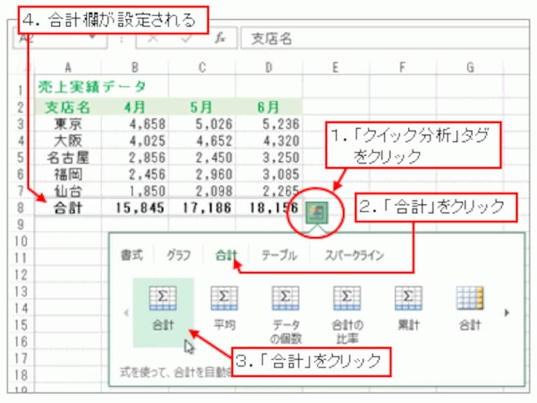Pick the データの個数 count icon
Viewport: 537px width, 403px height.
[x=286, y=298]
